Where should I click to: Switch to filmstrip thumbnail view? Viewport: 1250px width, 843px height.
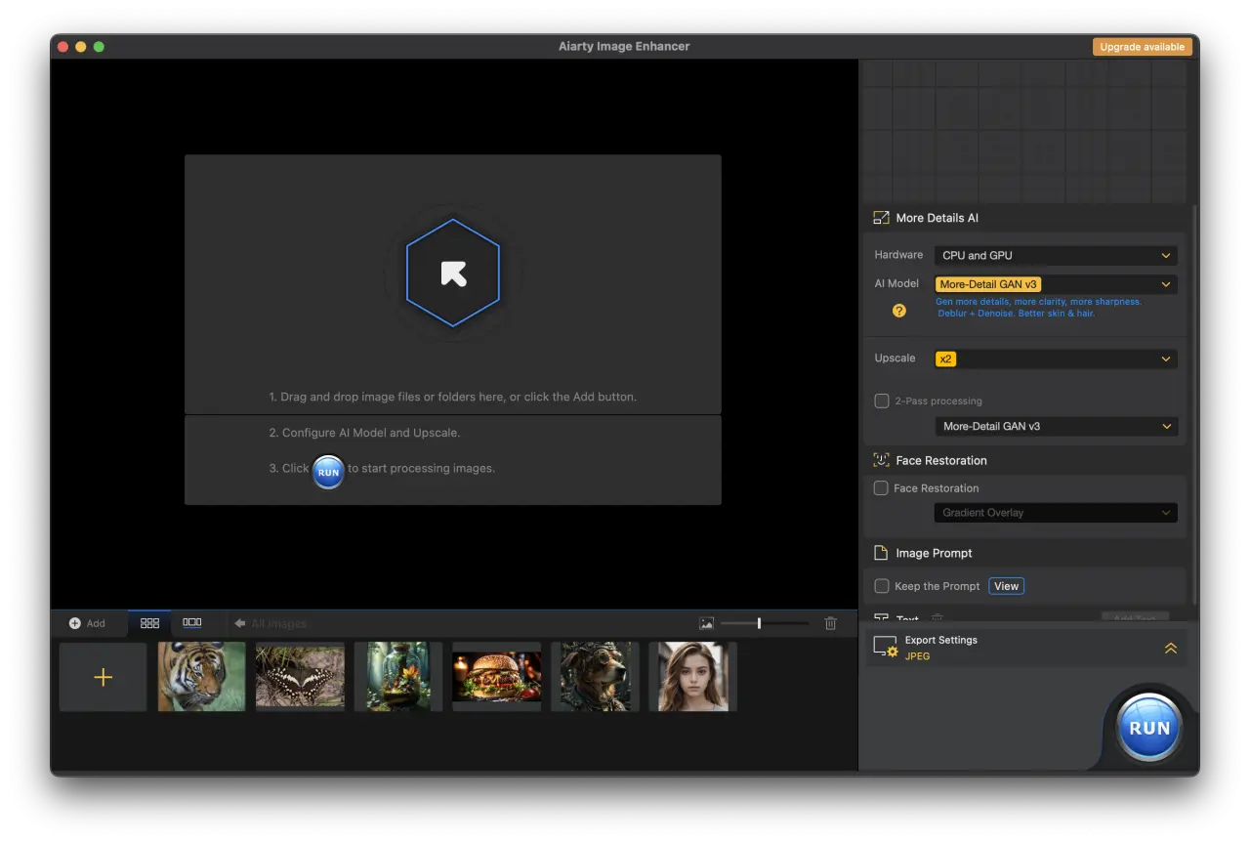coord(192,622)
